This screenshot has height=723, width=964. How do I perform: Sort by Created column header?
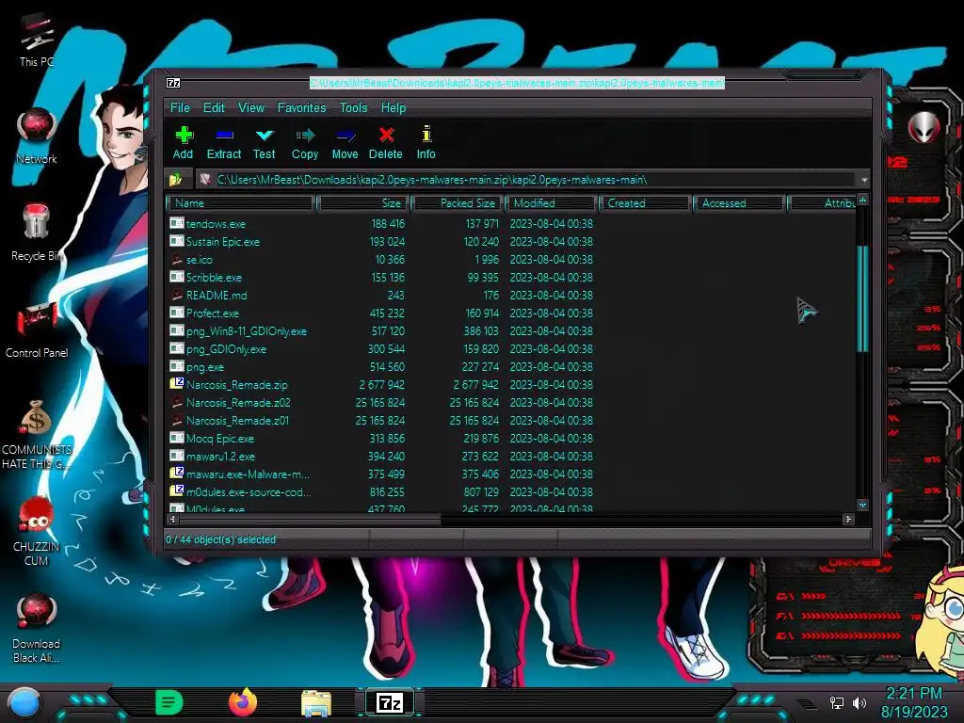pos(646,203)
